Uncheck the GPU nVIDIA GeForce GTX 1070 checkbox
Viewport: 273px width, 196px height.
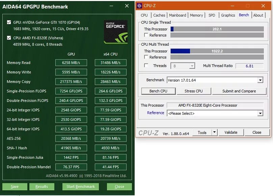click(x=9, y=22)
